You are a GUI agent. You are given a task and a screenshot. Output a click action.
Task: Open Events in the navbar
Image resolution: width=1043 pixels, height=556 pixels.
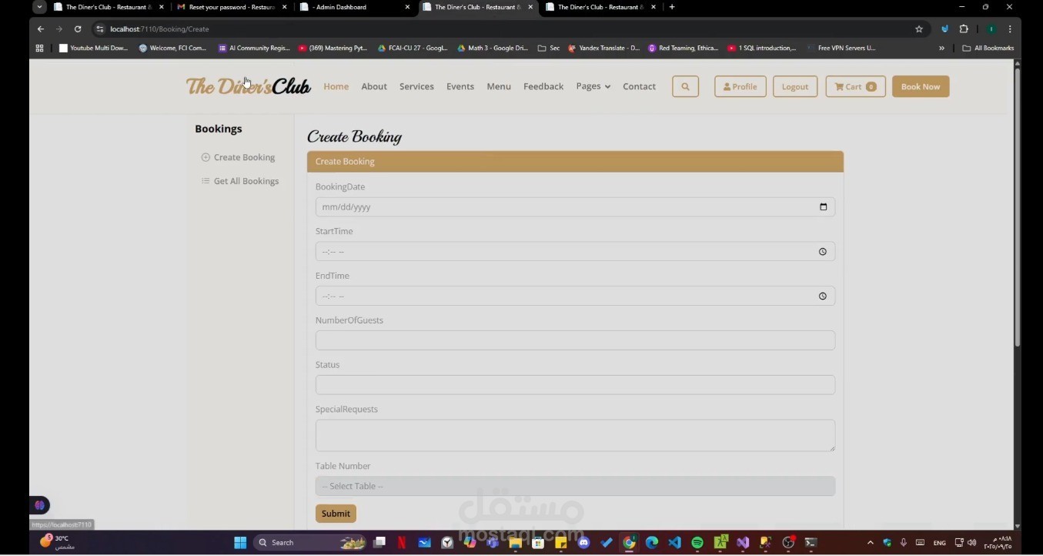(x=460, y=86)
